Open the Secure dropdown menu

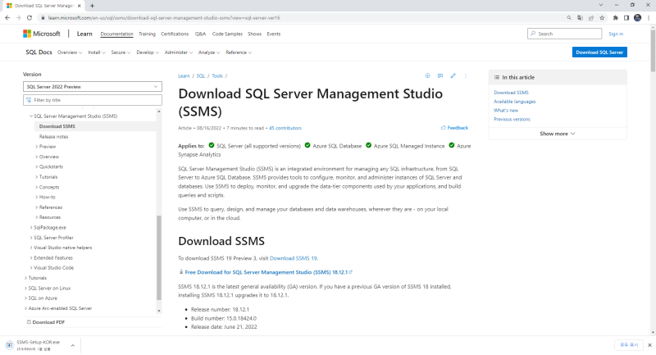[x=121, y=52]
